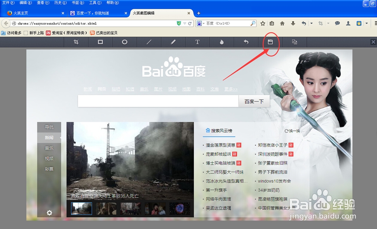This screenshot has width=377, height=229.
Task: Expand dropdown next to screenshot icon
Action: pyautogui.click(x=328, y=23)
